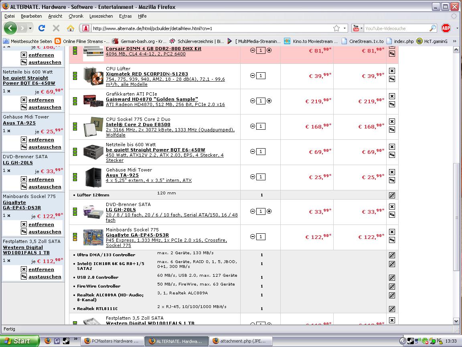
Task: Click the Asus TA-925 case thumbnail
Action: (93, 178)
